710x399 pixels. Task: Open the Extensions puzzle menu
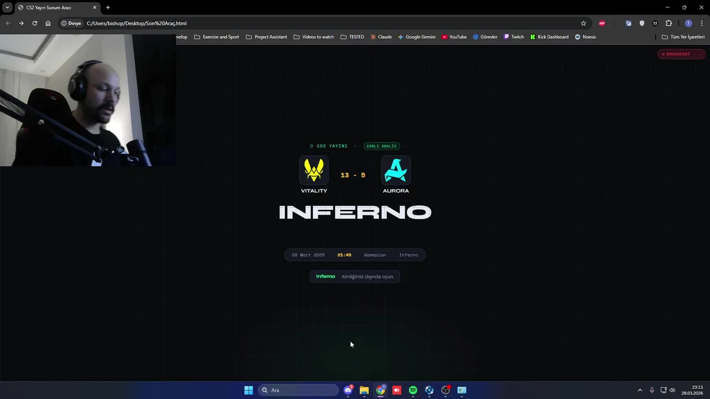click(x=668, y=23)
